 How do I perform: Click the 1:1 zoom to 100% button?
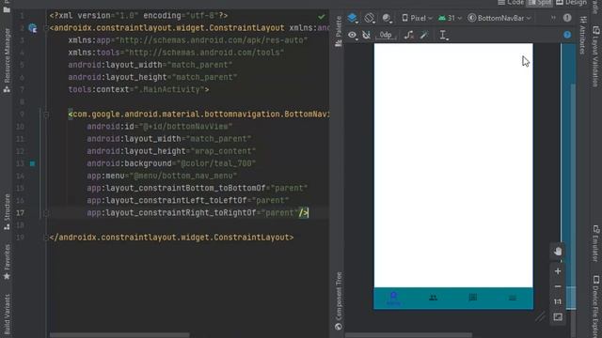558,301
